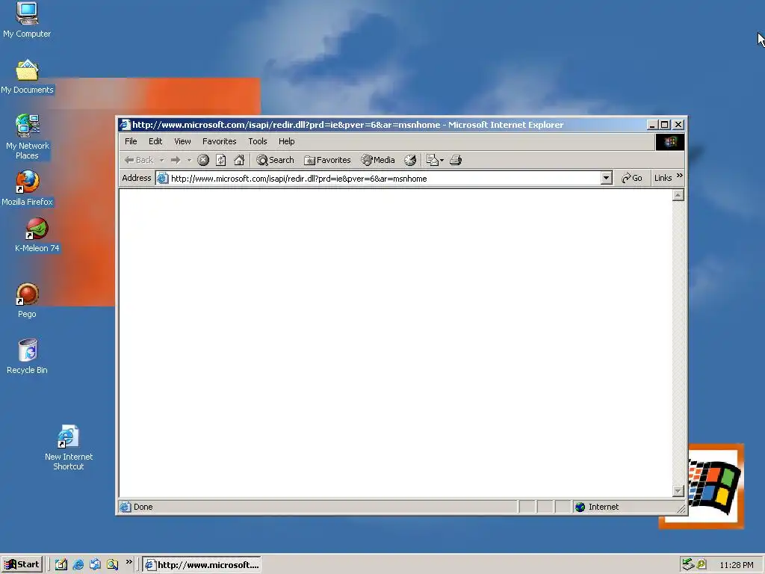Open the History icon in toolbar
This screenshot has height=574, width=765.
click(x=410, y=160)
